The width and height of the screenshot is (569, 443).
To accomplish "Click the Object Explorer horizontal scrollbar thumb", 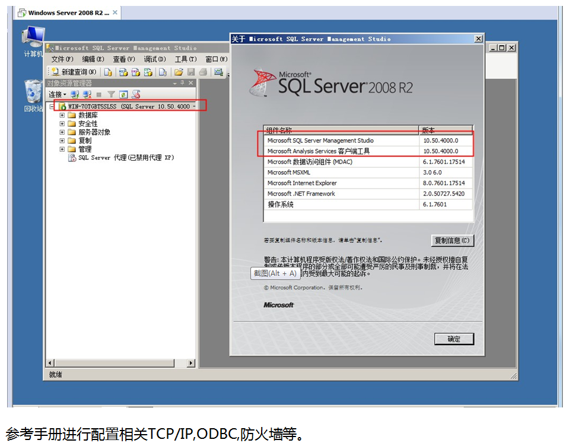I will (x=115, y=363).
